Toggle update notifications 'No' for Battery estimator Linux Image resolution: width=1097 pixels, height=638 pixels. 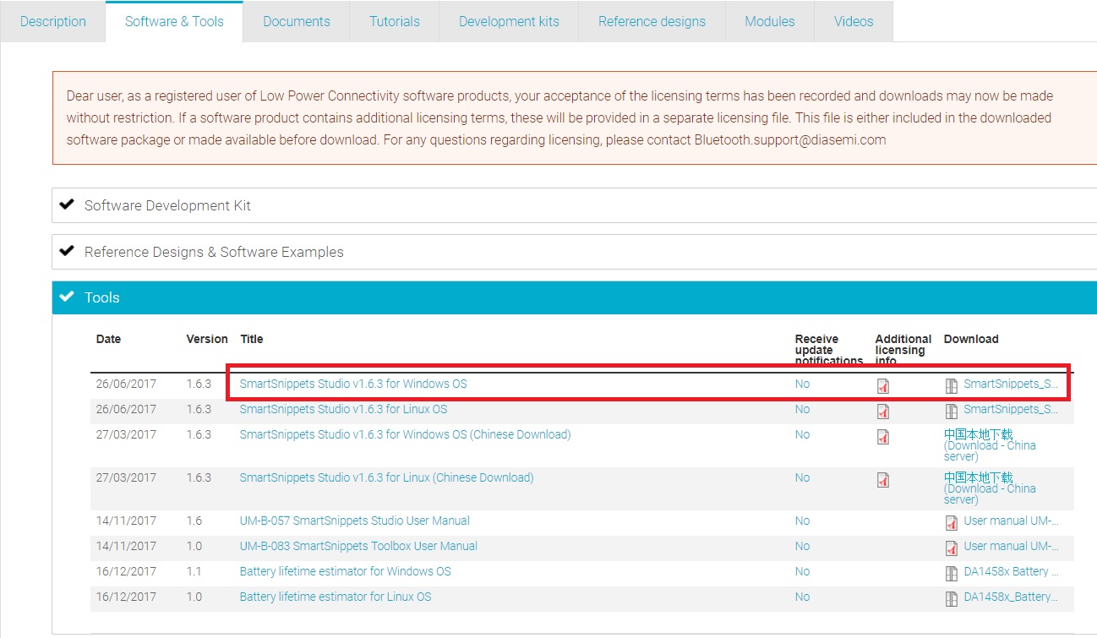click(802, 597)
